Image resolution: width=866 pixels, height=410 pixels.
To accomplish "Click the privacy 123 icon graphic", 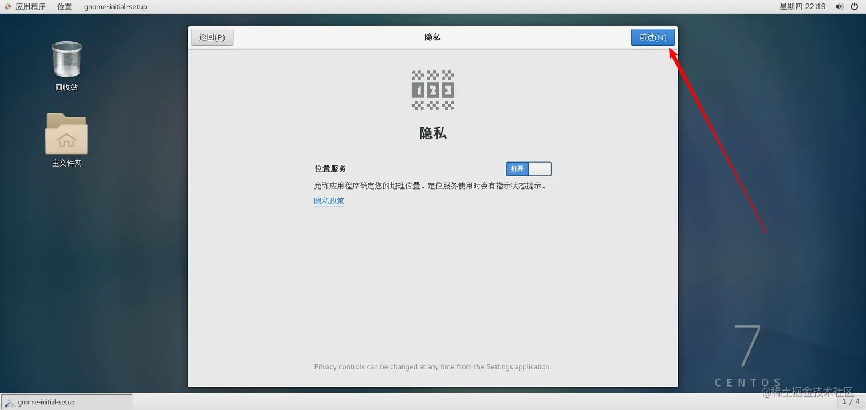I will [x=433, y=90].
